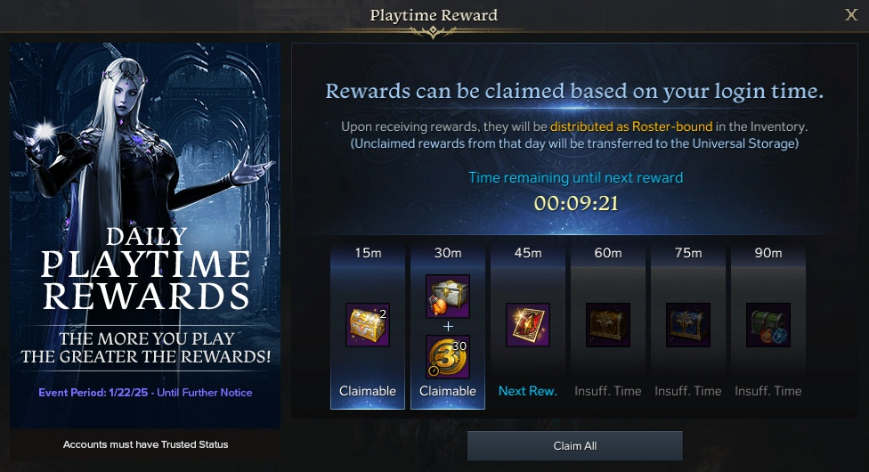869x472 pixels.
Task: Click Insuff. Time under 90m column
Action: 768,391
